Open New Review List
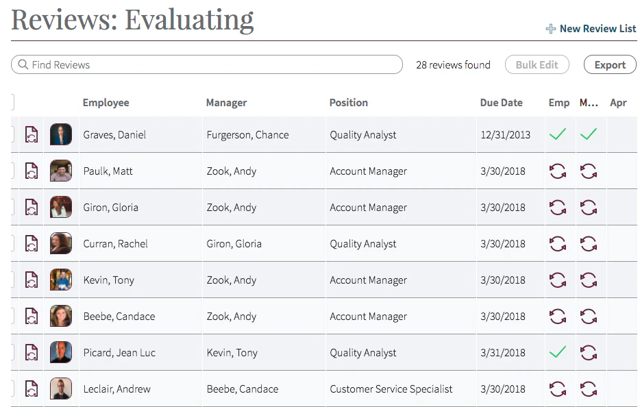Viewport: 640px width, 407px height. coord(597,29)
